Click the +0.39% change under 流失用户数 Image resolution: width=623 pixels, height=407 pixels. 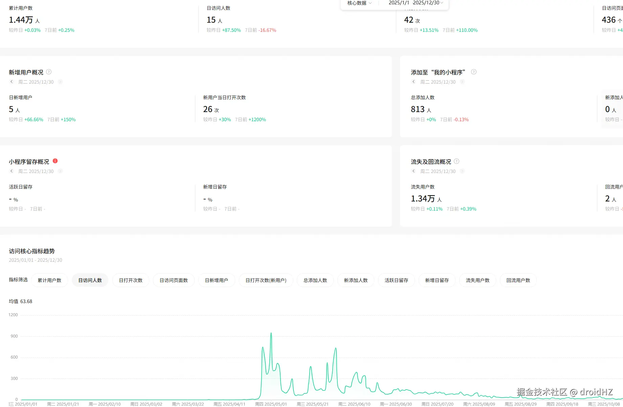point(468,209)
